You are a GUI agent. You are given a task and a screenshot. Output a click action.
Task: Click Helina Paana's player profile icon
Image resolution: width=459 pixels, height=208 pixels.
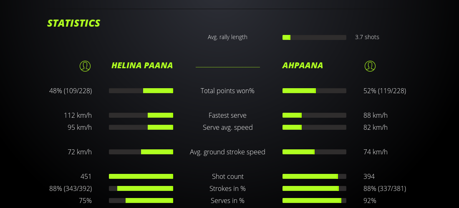(x=85, y=66)
